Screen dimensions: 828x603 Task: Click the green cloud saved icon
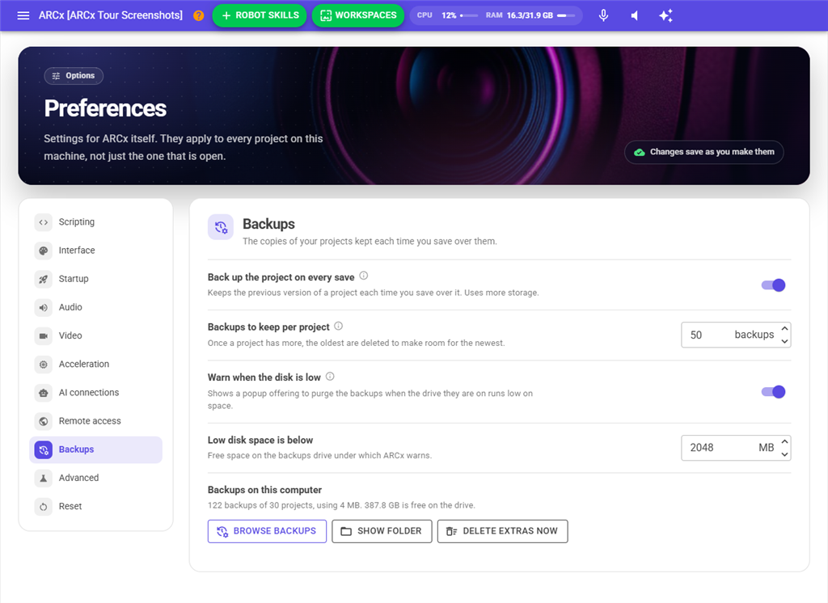coord(640,152)
